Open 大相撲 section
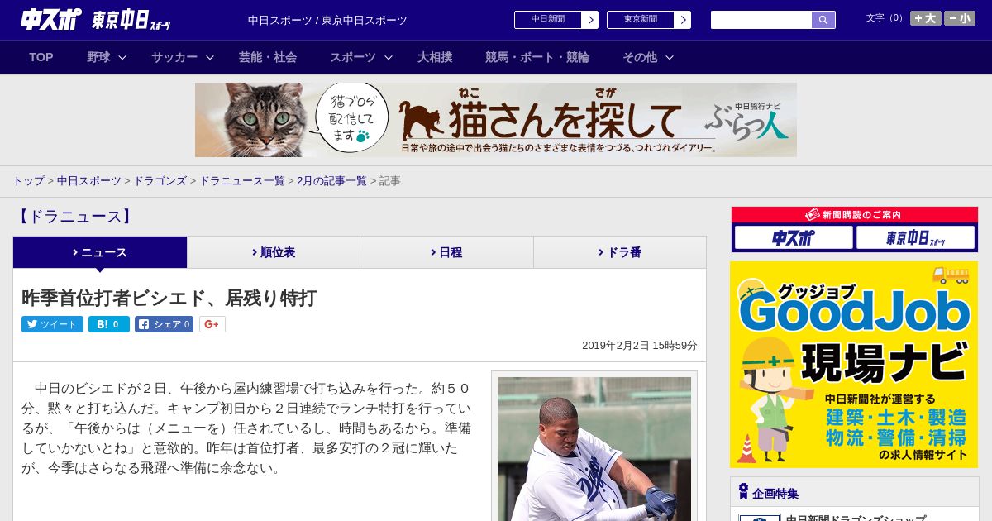Image resolution: width=992 pixels, height=521 pixels. (x=435, y=57)
